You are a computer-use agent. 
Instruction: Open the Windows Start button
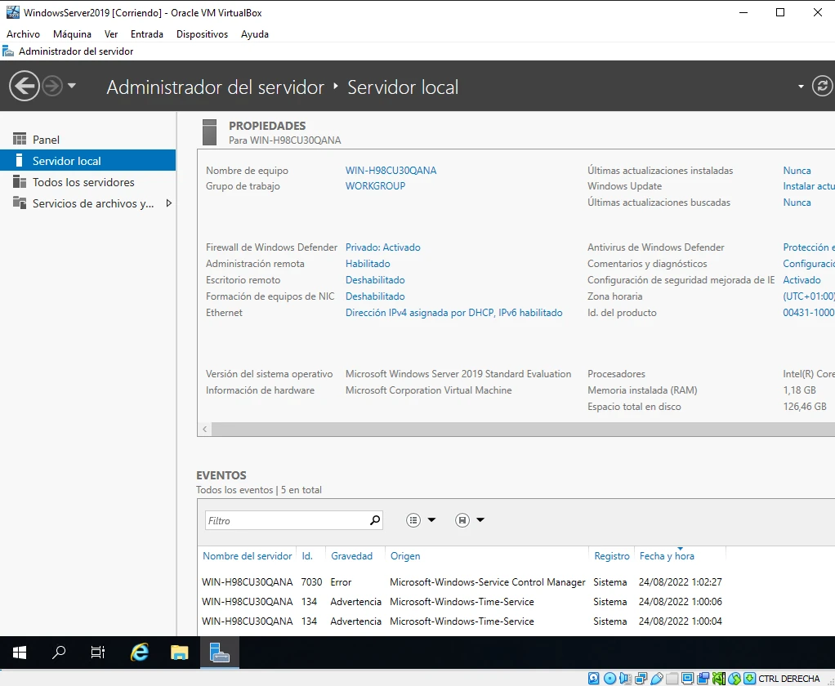click(19, 652)
